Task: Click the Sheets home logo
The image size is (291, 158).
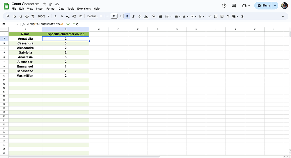Action: [x=6, y=6]
